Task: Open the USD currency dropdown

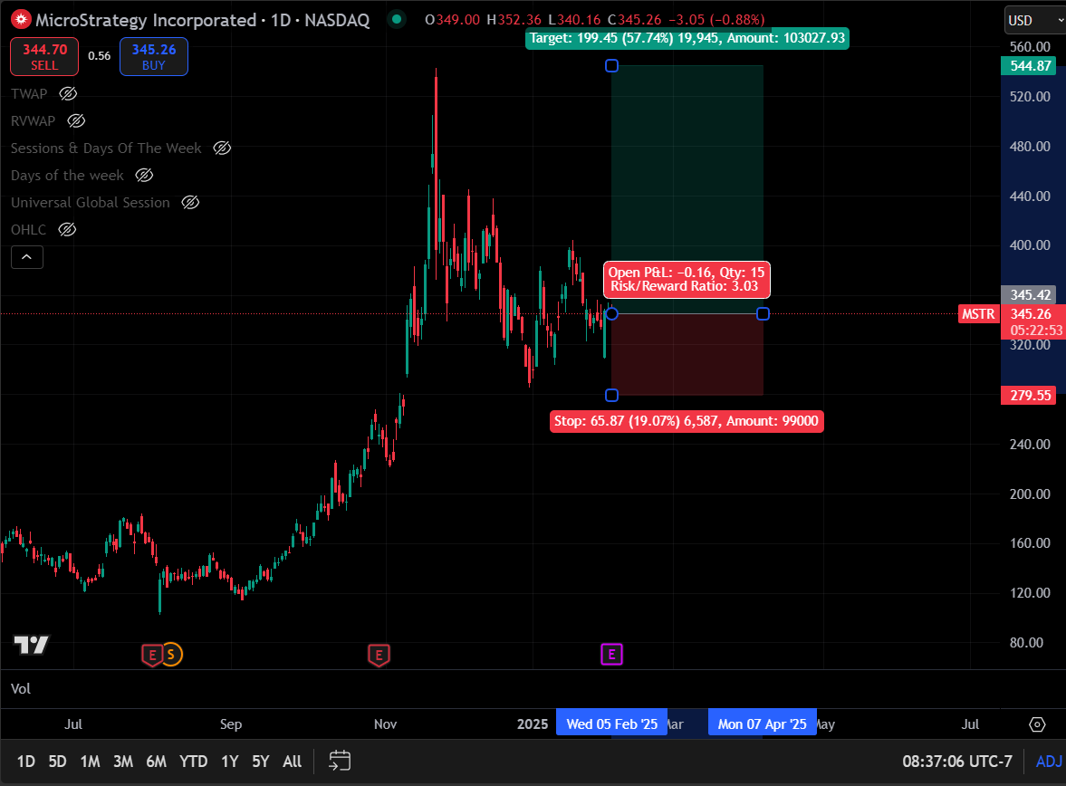Action: (1035, 21)
